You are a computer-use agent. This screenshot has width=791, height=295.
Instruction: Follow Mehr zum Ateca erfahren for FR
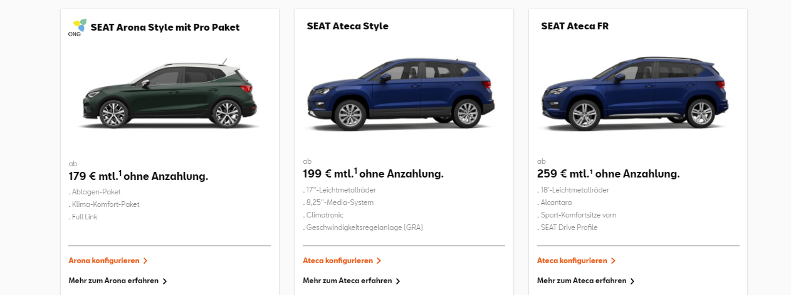coord(582,281)
